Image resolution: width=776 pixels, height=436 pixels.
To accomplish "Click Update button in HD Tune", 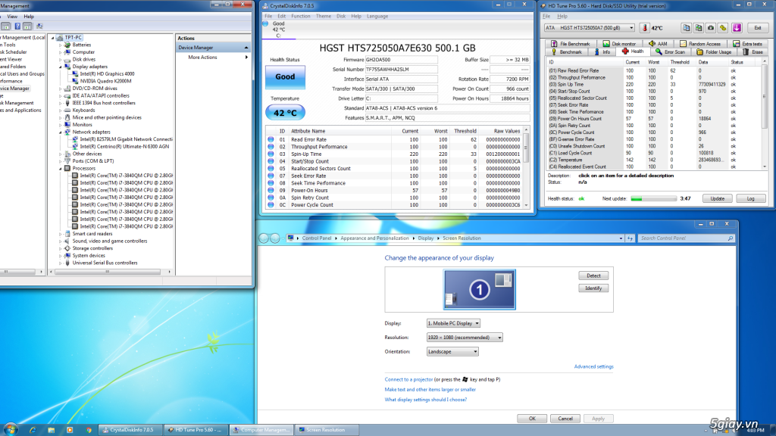I will [717, 199].
